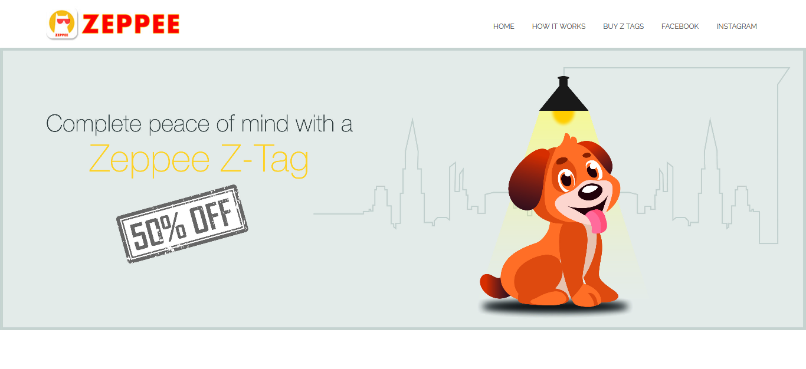This screenshot has width=806, height=369.
Task: Click the yellow light bulb
Action: click(563, 116)
